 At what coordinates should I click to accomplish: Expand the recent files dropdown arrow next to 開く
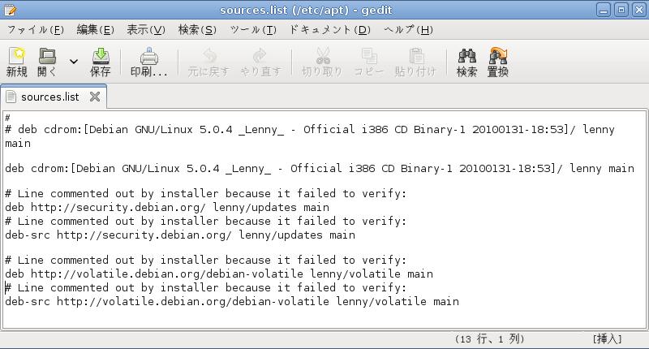tap(74, 62)
